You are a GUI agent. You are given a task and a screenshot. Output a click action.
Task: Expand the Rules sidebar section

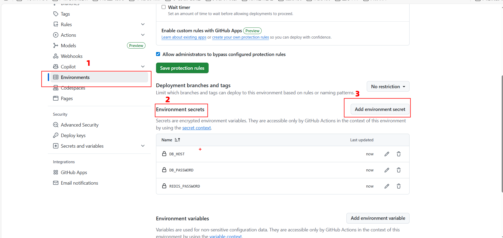pyautogui.click(x=143, y=24)
